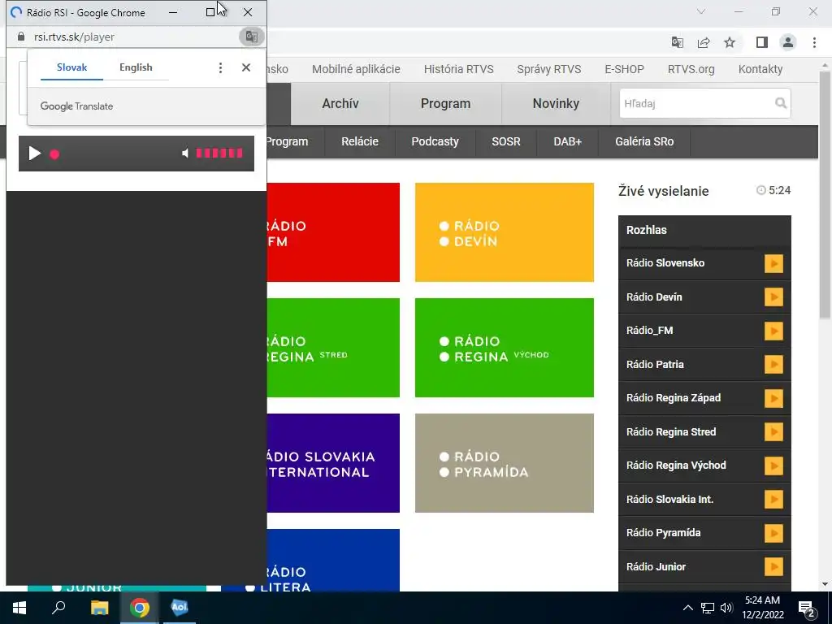Play Rádio Regina Západ live stream

coord(773,398)
